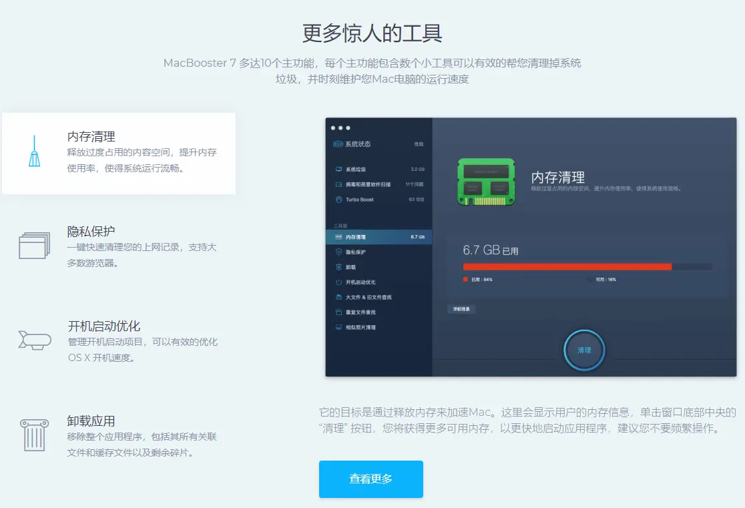The width and height of the screenshot is (745, 508).
Task: Click the power icon beside sidebar 开机启动优化
Action: (338, 282)
